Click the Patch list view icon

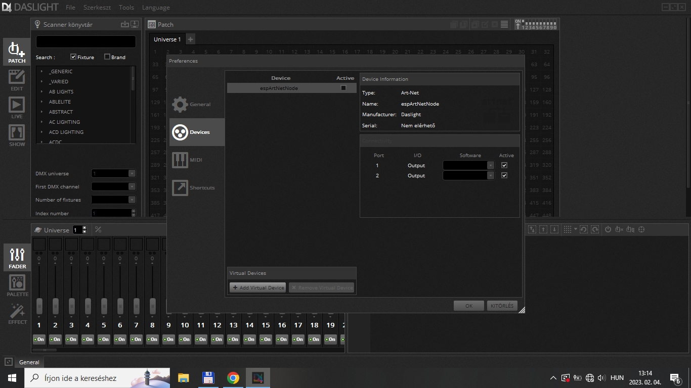click(x=504, y=24)
